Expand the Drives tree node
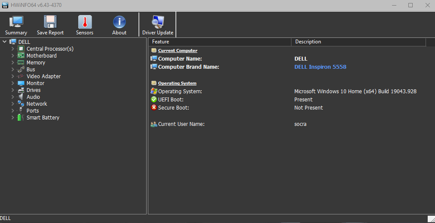 13,90
